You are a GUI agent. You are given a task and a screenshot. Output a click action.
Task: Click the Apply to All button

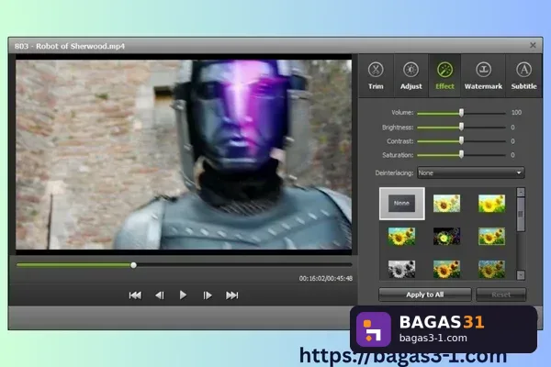[x=425, y=295]
